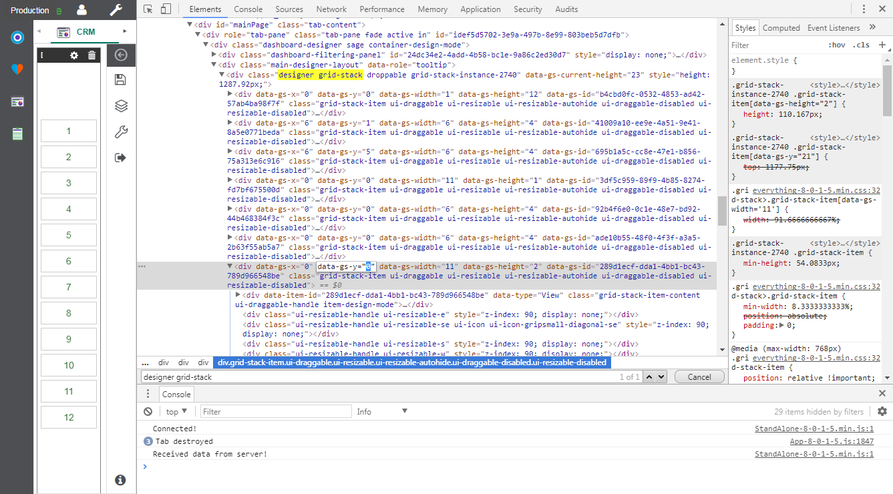Delete widget using trash can icon
This screenshot has height=494, width=893.
point(92,55)
